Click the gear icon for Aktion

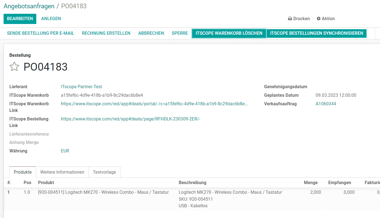318,19
